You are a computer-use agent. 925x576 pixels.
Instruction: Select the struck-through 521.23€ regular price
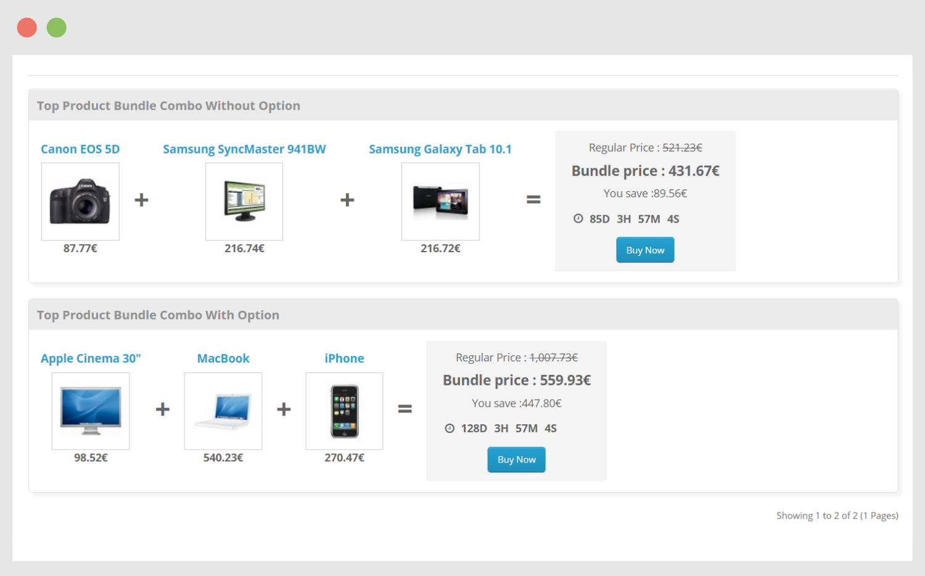click(x=682, y=147)
